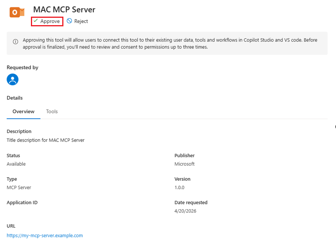Click the orange Outlook app icon
This screenshot has width=336, height=250.
pyautogui.click(x=17, y=12)
